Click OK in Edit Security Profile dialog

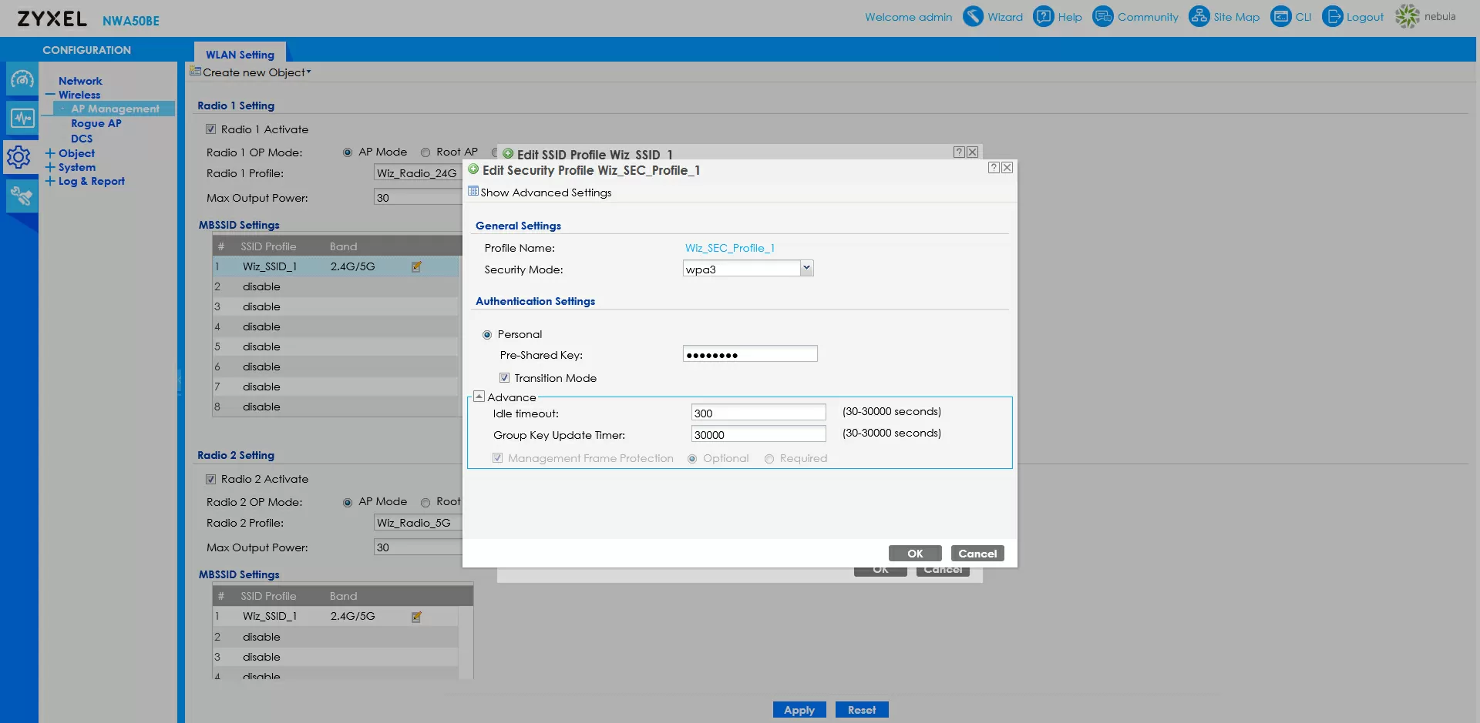click(914, 554)
